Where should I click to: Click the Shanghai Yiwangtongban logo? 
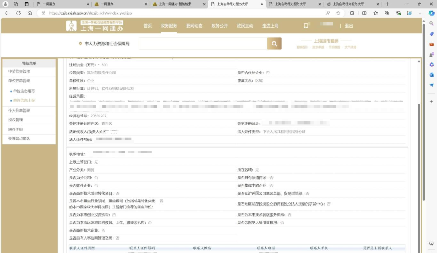point(95,26)
